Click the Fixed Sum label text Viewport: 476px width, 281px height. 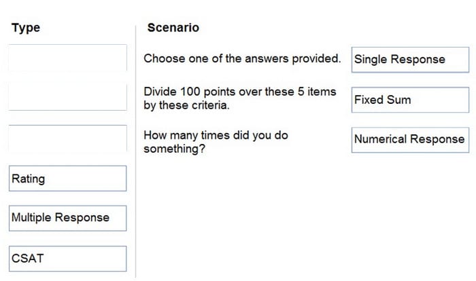click(x=382, y=100)
